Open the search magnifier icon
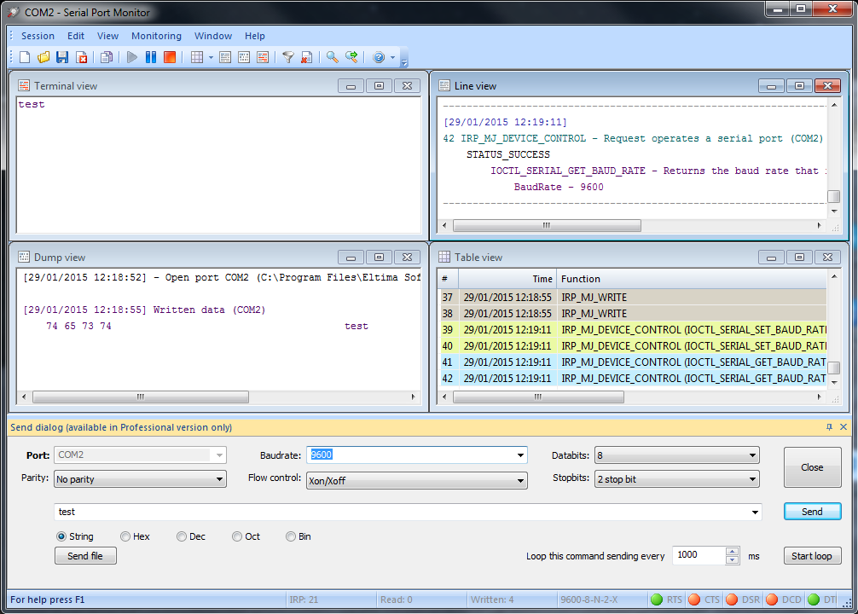The width and height of the screenshot is (858, 614). coord(332,57)
